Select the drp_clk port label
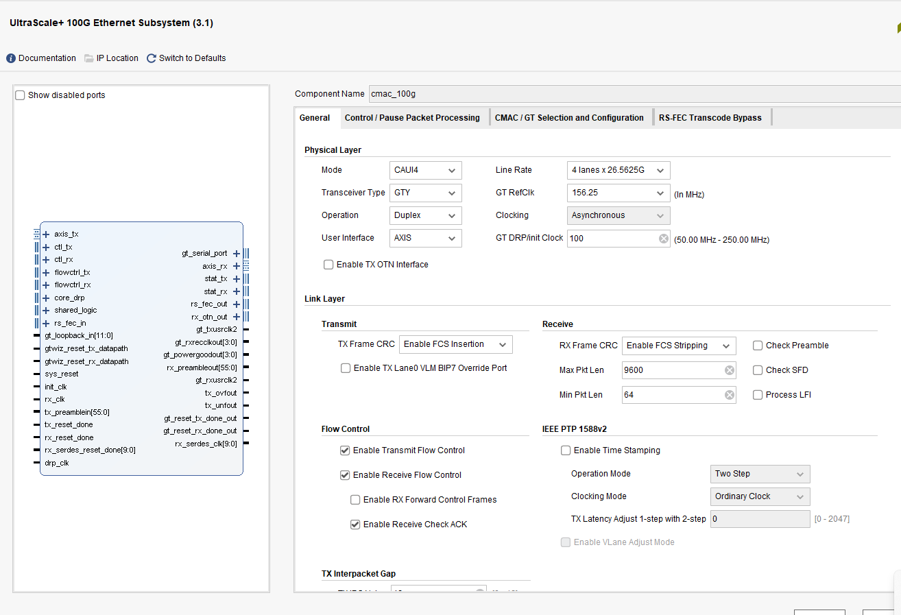901x615 pixels. (x=57, y=463)
